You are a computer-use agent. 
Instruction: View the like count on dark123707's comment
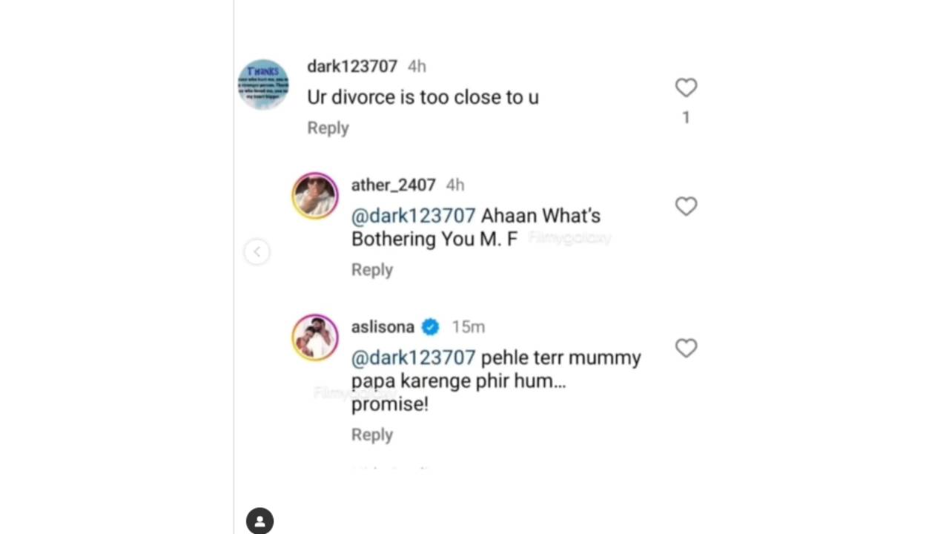coord(686,117)
